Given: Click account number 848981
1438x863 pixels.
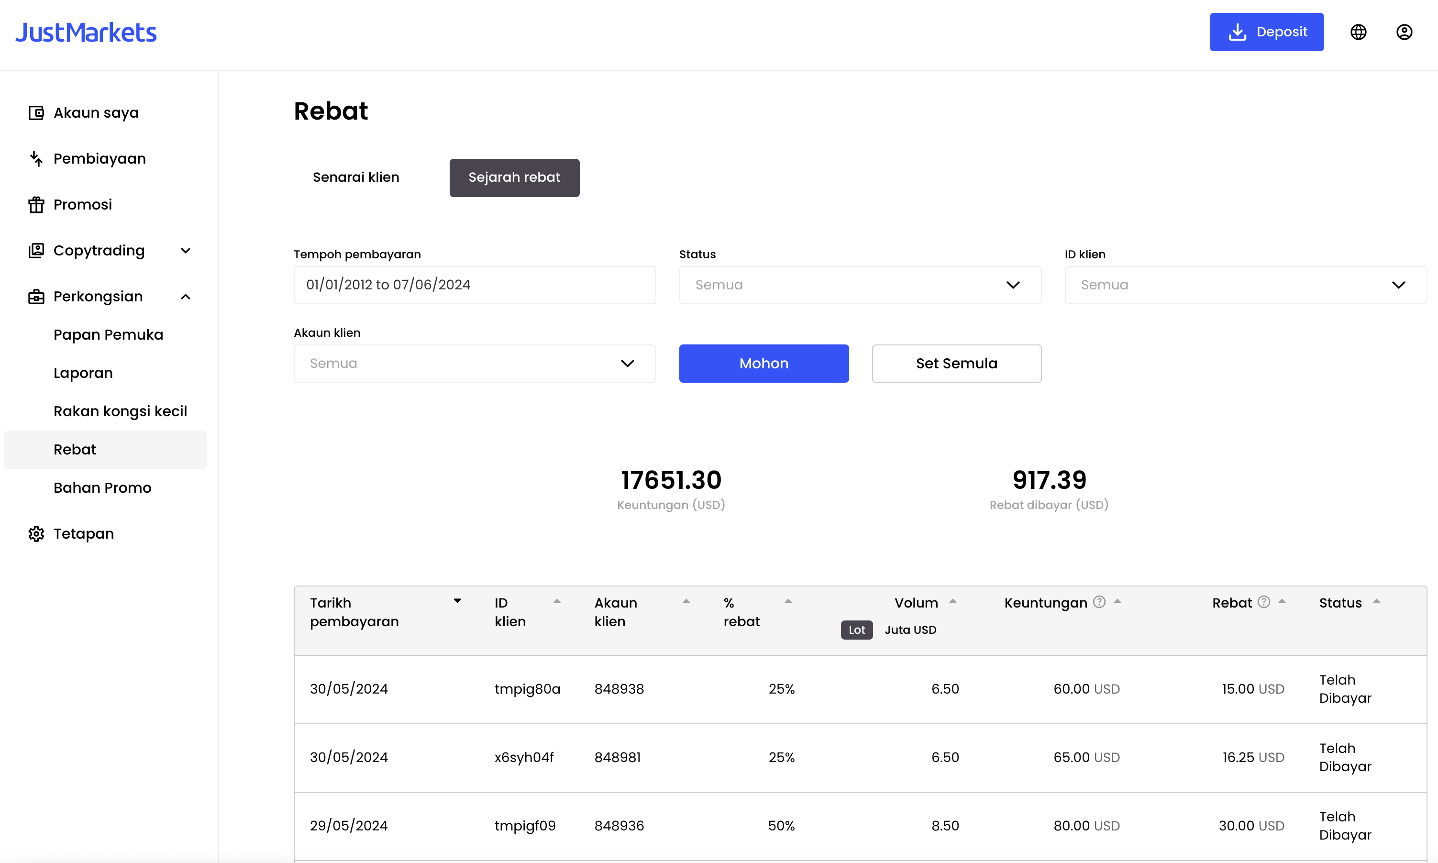Looking at the screenshot, I should tap(617, 757).
